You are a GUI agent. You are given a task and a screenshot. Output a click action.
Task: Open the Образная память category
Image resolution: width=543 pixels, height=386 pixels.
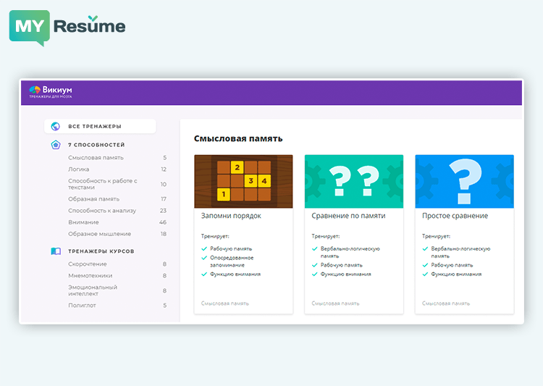click(x=93, y=199)
